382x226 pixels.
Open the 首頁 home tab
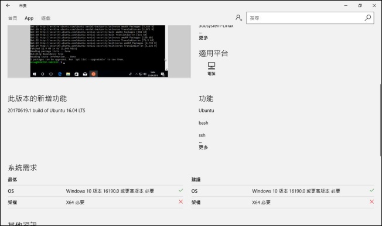click(x=13, y=18)
